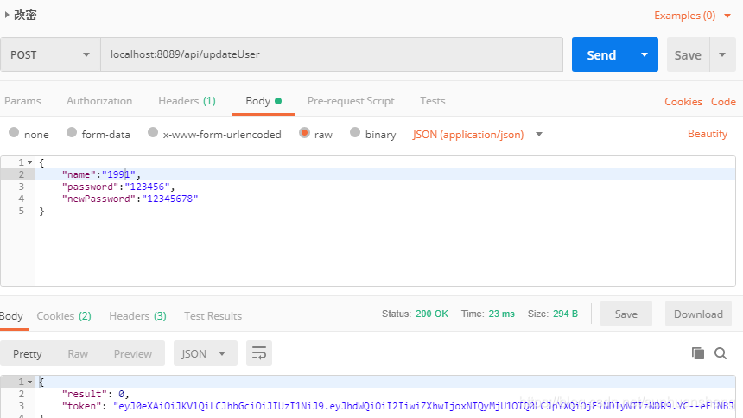Select the Preview response view
Viewport: 743px width, 418px height.
tap(133, 353)
